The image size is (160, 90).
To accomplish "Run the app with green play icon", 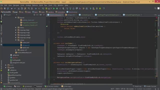I will [54, 8].
